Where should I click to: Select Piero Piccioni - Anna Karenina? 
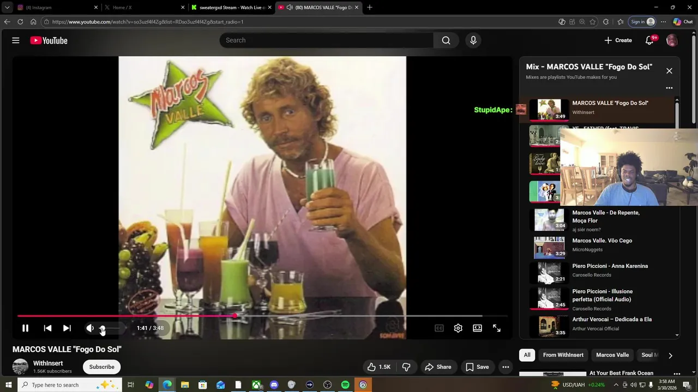coord(597,273)
